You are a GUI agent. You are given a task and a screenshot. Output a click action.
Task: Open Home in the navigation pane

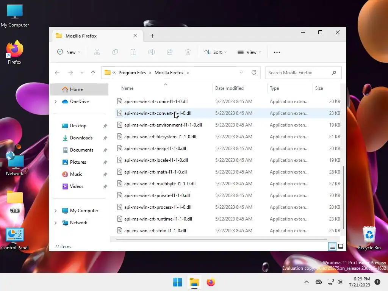coord(79,89)
